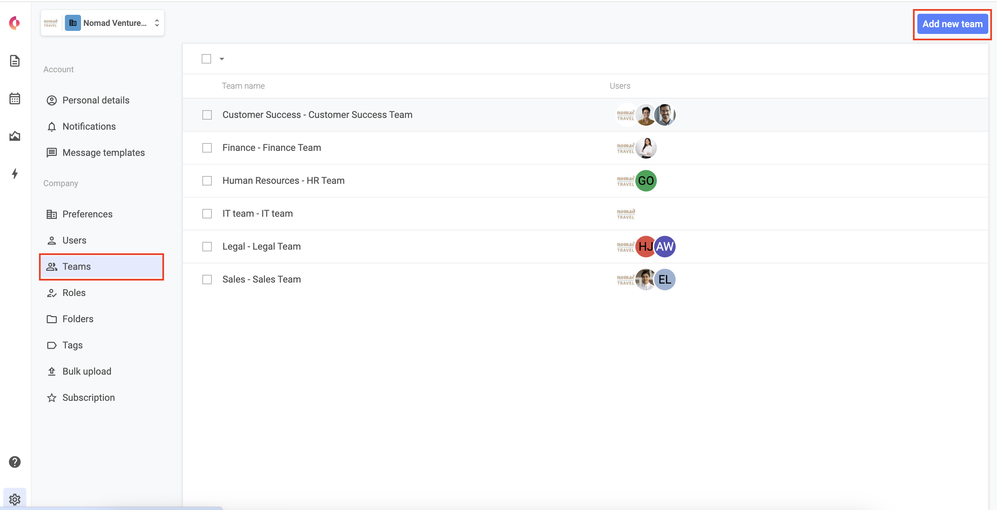Go to Bulk upload
The height and width of the screenshot is (510, 997).
point(102,371)
